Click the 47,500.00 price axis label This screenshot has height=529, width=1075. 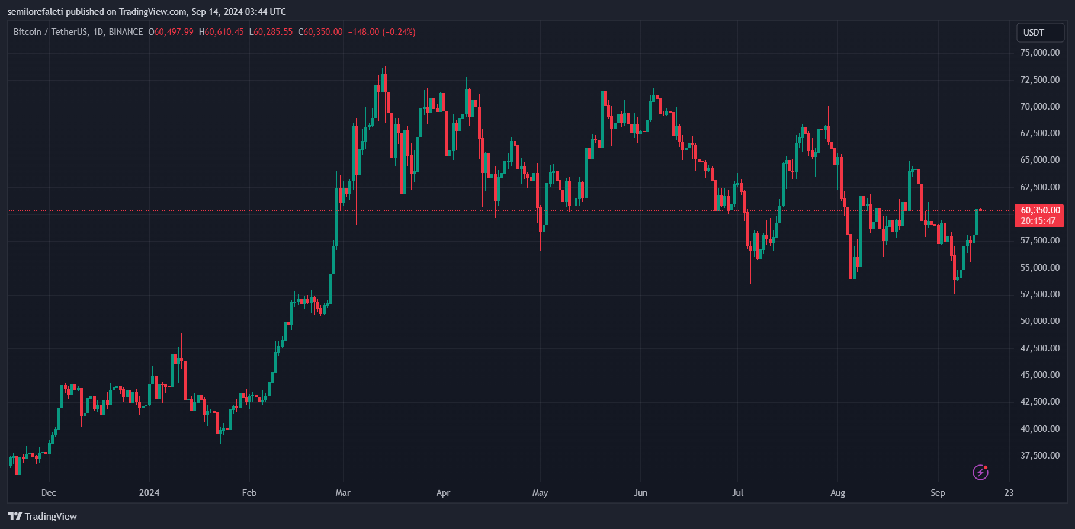point(1039,348)
